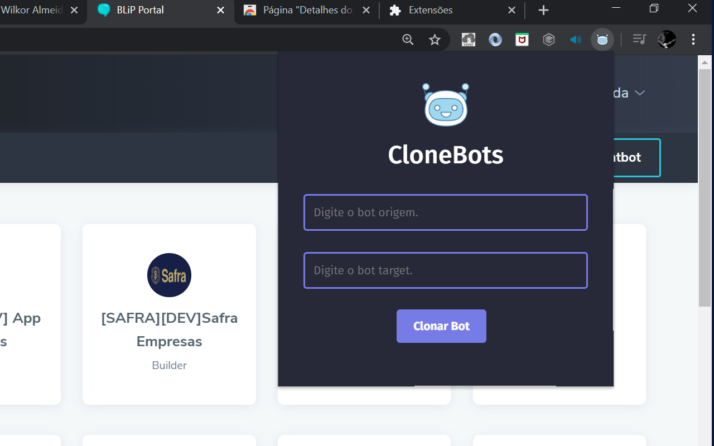Open the gray hexagon extension icon
Viewport: 714px width, 446px height.
548,40
